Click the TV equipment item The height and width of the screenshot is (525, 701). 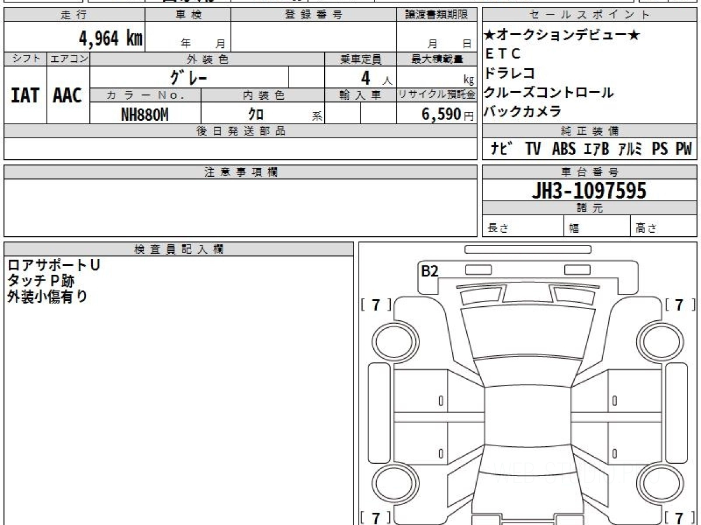coord(533,149)
